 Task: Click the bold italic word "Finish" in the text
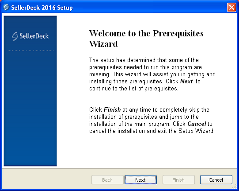pos(112,109)
